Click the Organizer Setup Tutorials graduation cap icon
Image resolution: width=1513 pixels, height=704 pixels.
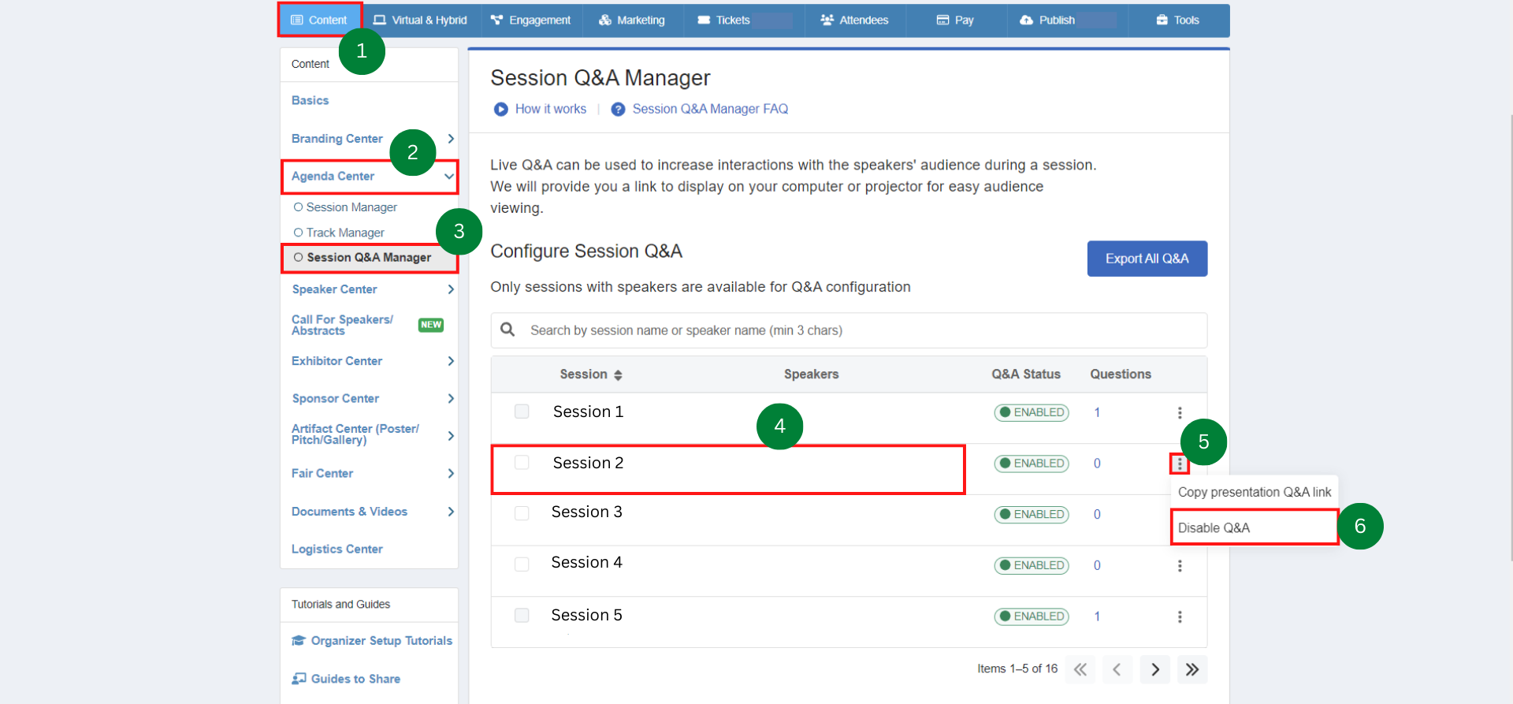click(299, 641)
